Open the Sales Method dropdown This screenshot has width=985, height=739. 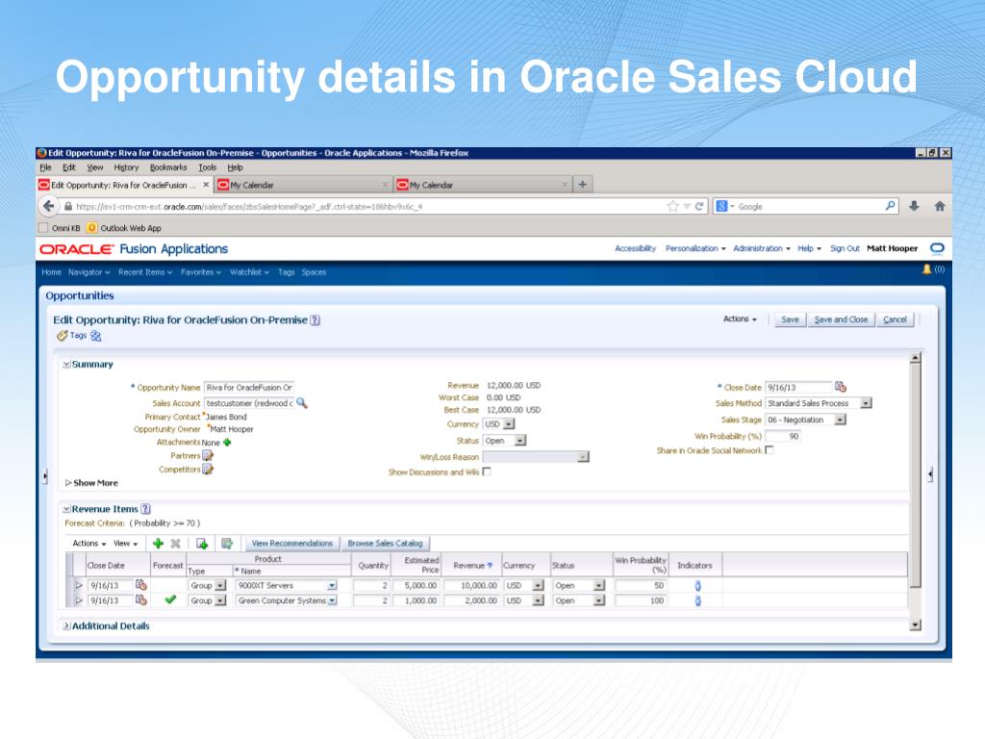point(867,403)
